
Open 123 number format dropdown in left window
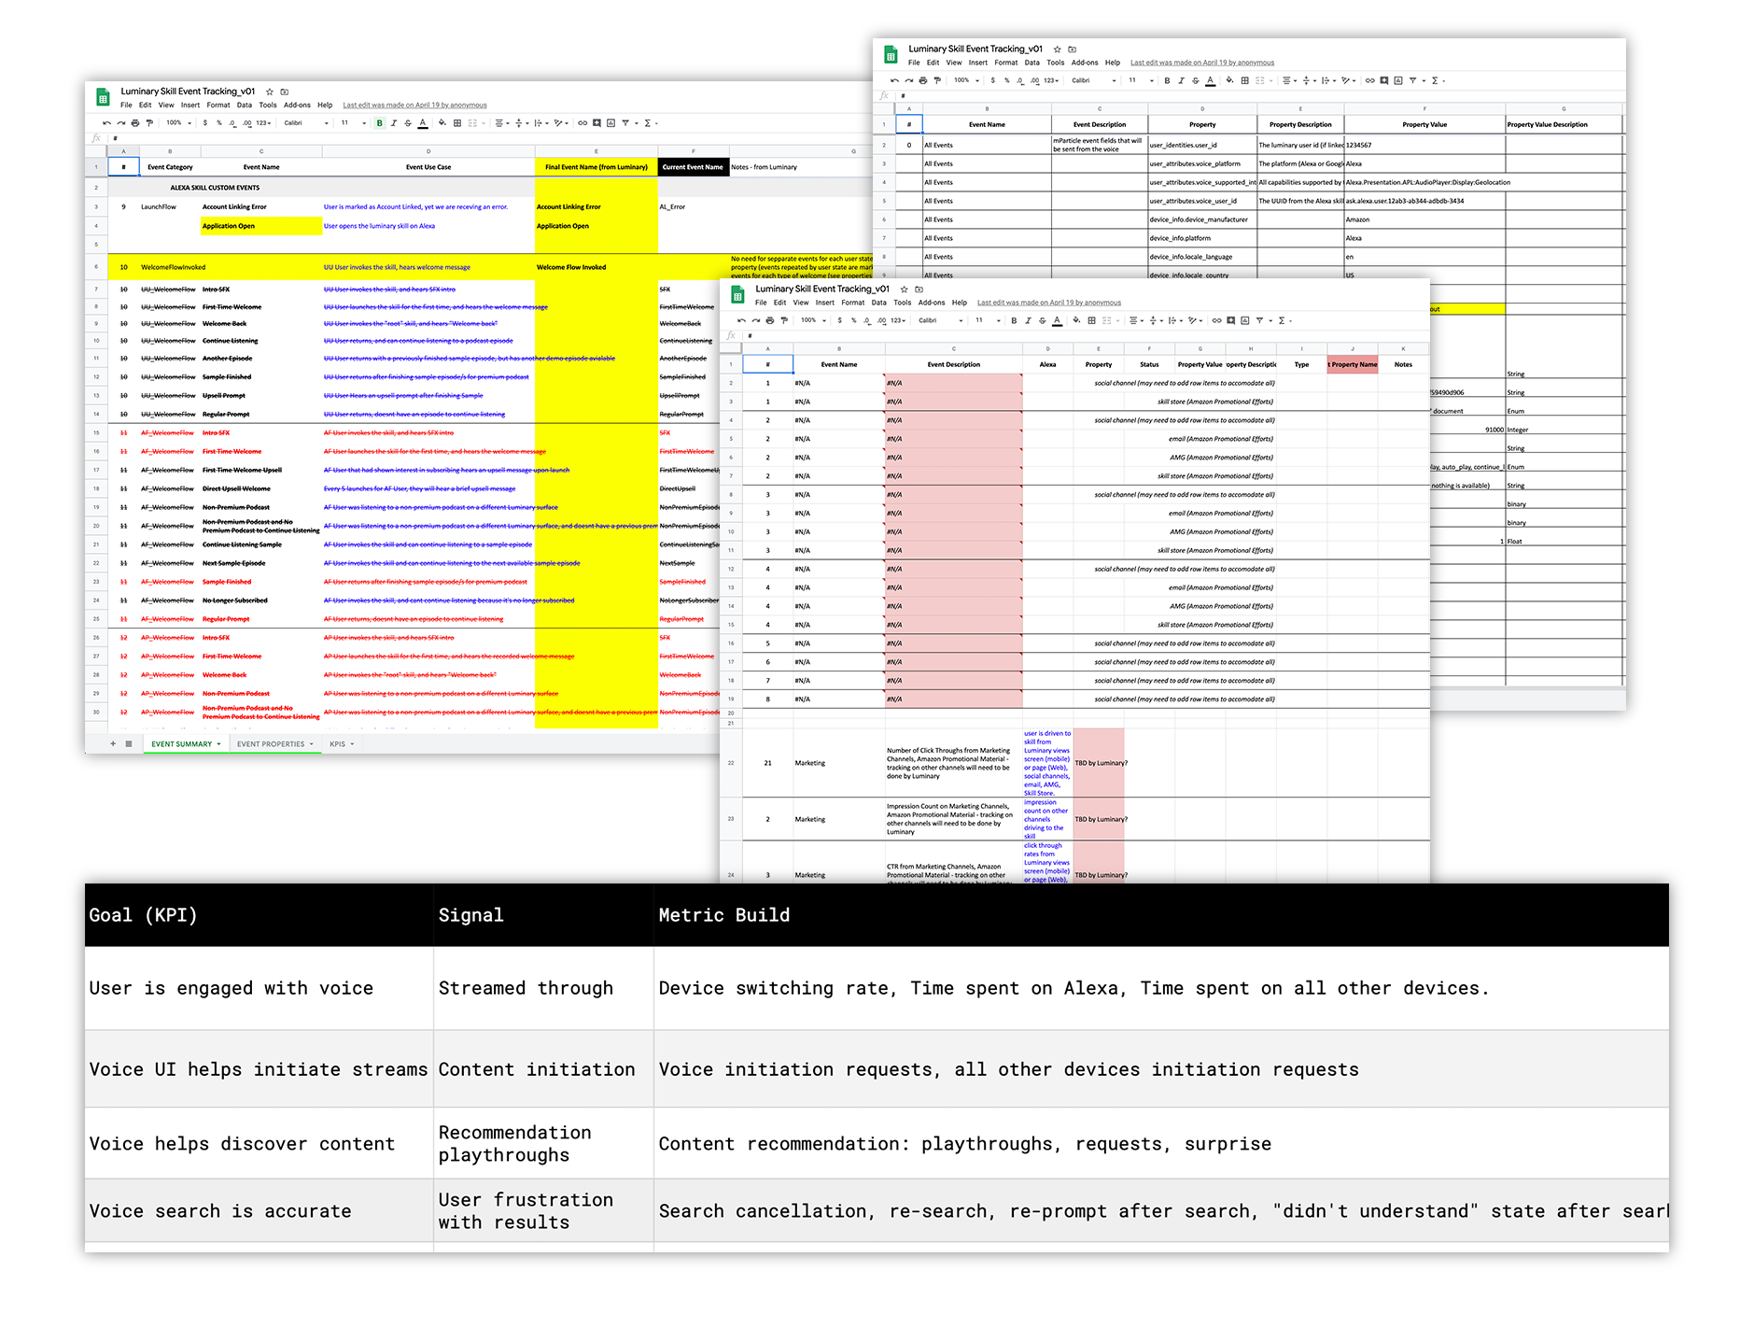263,122
